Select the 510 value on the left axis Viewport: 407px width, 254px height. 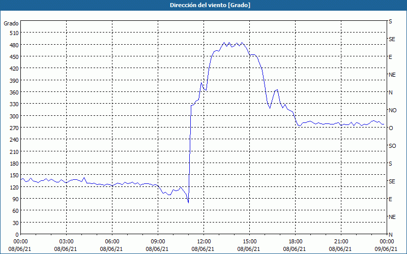click(14, 33)
